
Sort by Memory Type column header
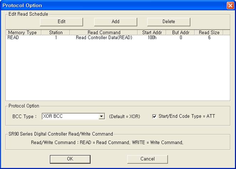22,32
